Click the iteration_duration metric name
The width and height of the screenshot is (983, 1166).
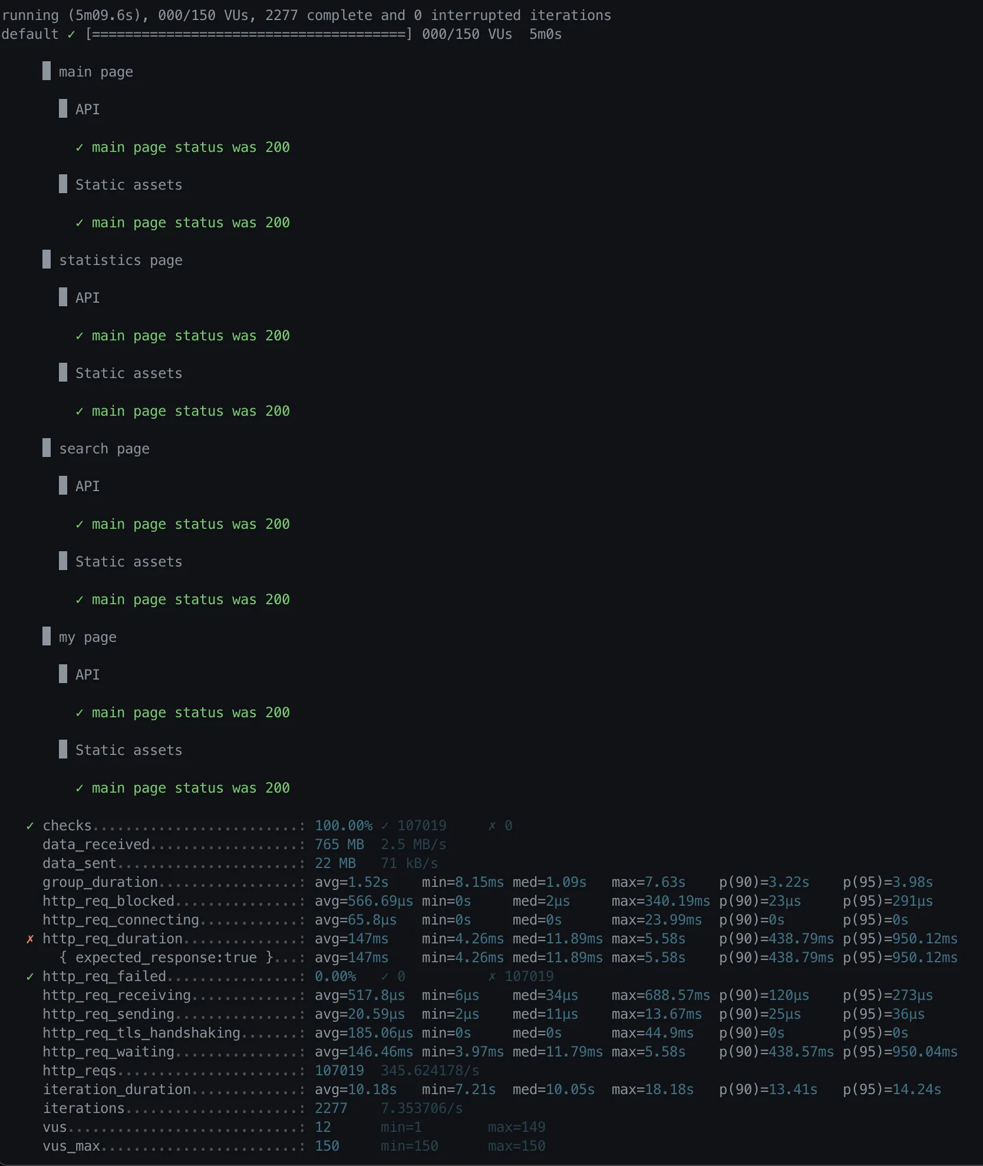117,1089
